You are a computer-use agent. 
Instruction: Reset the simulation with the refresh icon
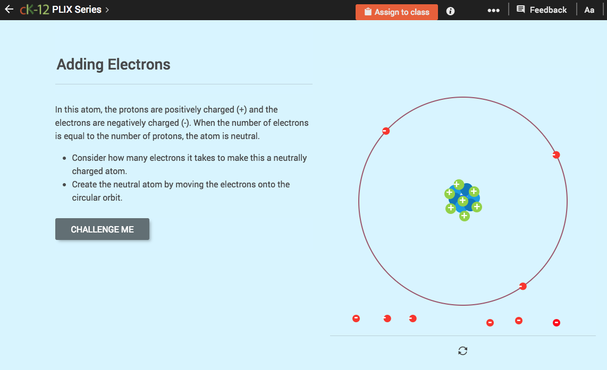462,351
